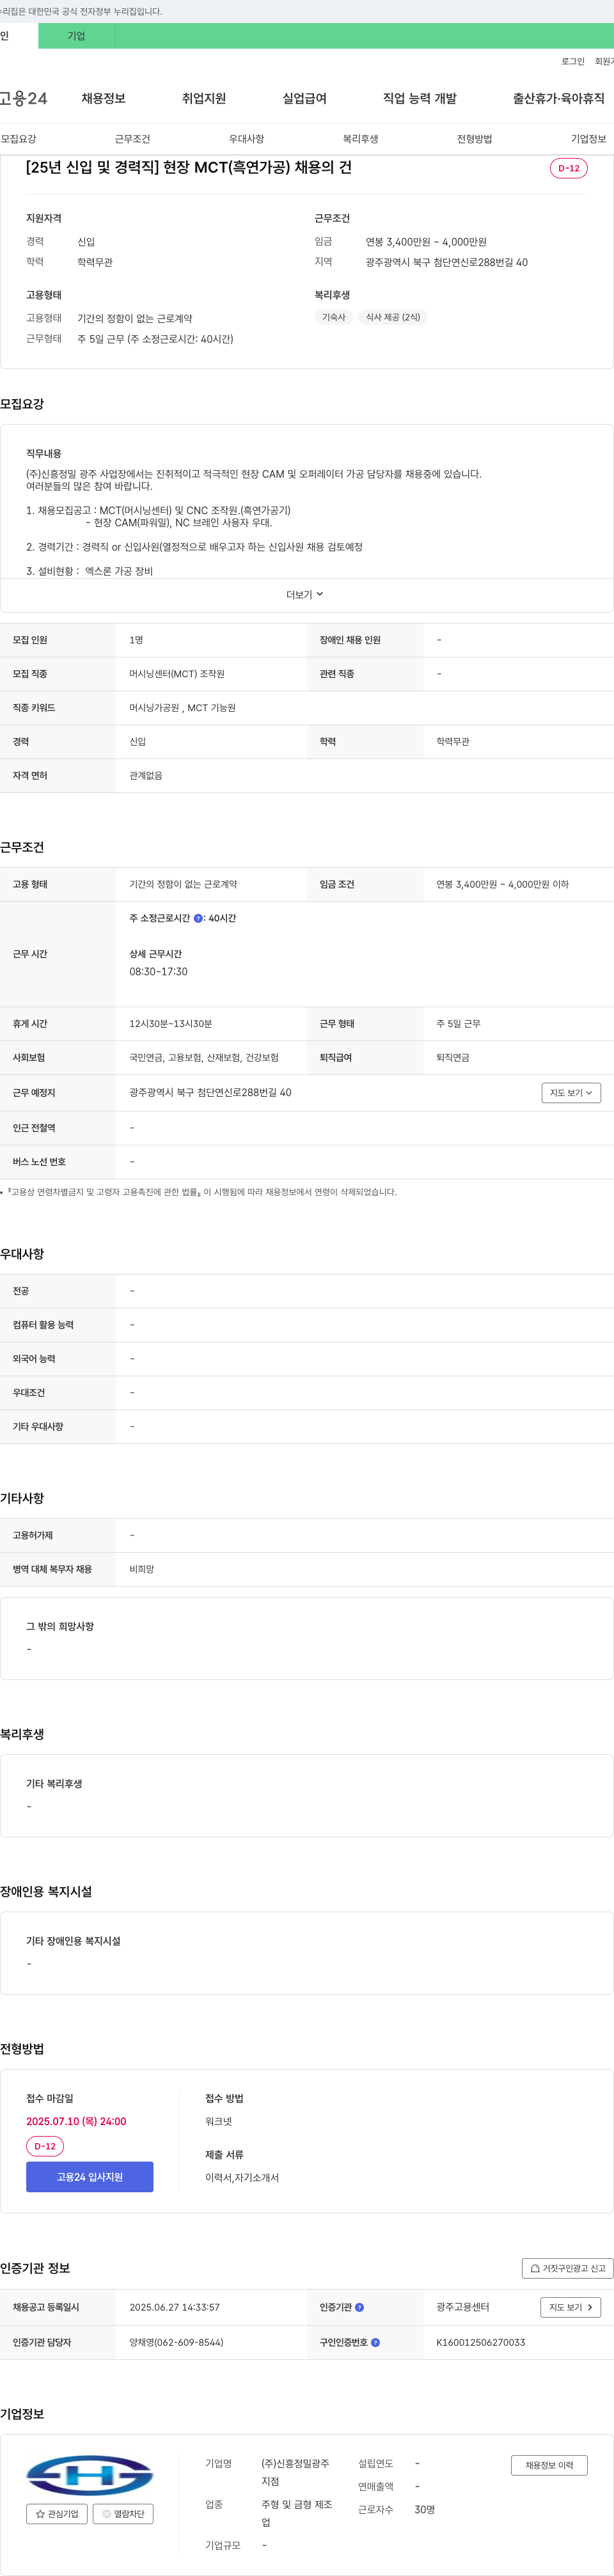The image size is (614, 2576).
Task: Click 머시닝센터(MCT) 조작원 job category value
Action: [177, 674]
